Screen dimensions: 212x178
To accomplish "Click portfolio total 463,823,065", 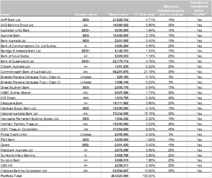I will pyautogui.click(x=120, y=176).
